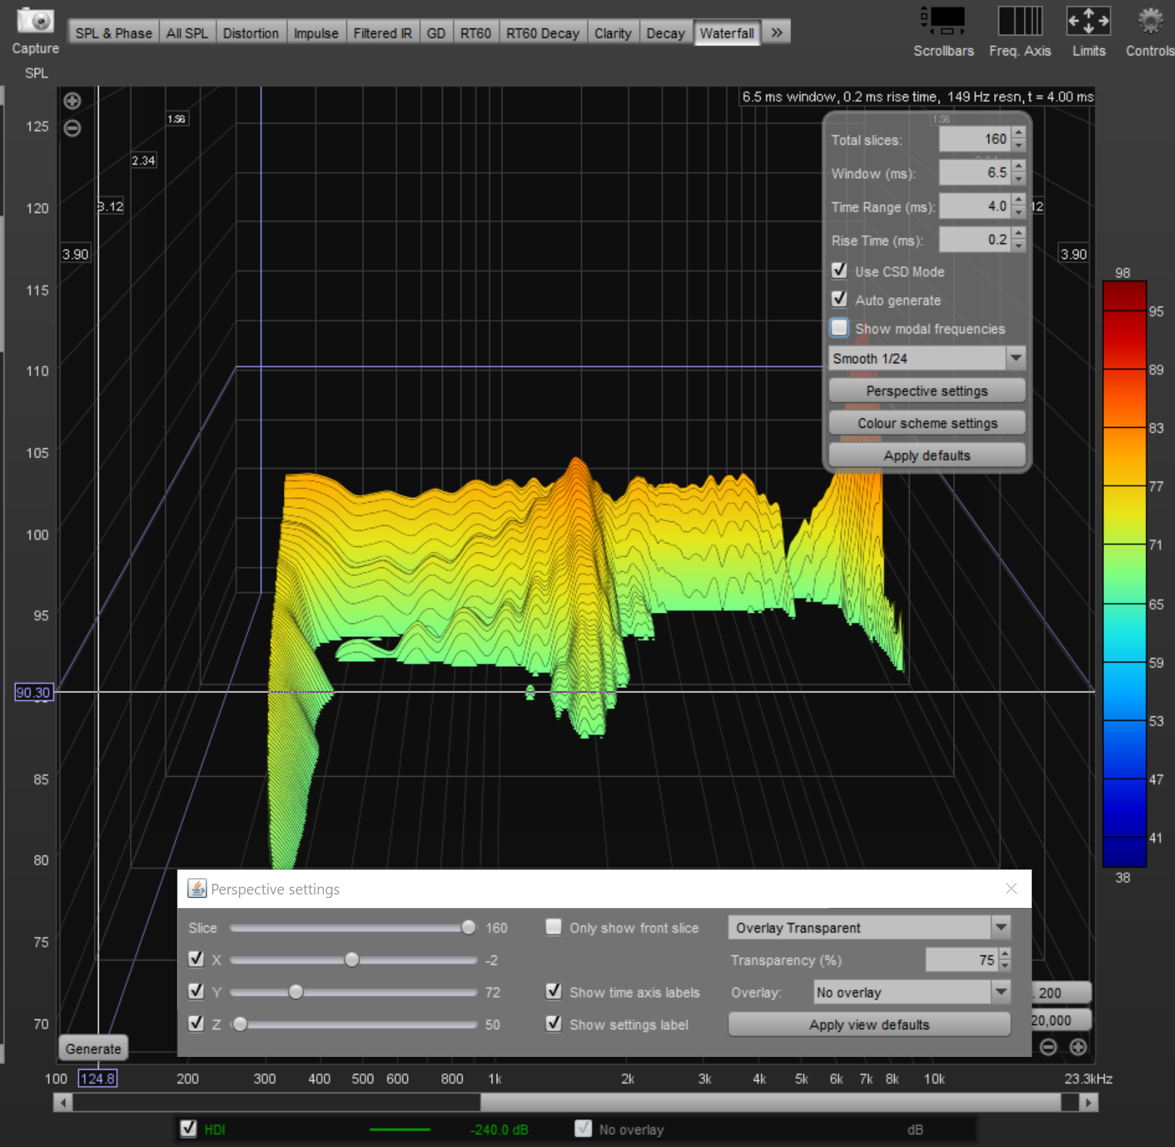The image size is (1175, 1147).
Task: Disable Auto generate checkbox
Action: click(839, 299)
